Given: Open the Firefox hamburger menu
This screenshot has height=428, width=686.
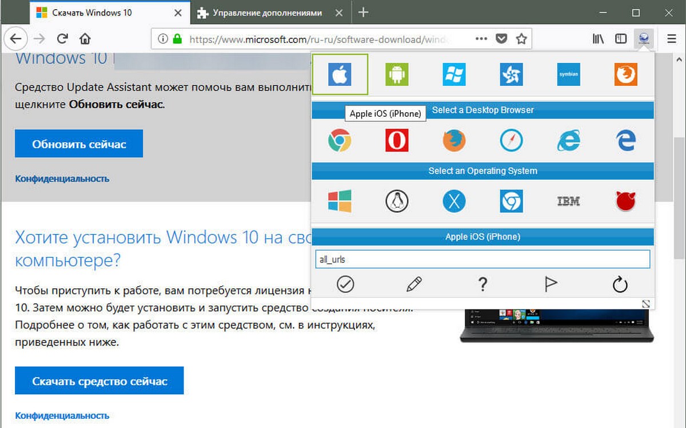Looking at the screenshot, I should pyautogui.click(x=671, y=38).
